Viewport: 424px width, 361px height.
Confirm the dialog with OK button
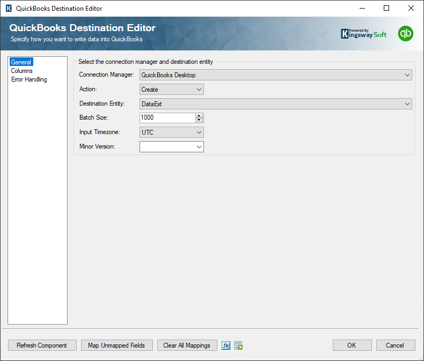point(352,345)
